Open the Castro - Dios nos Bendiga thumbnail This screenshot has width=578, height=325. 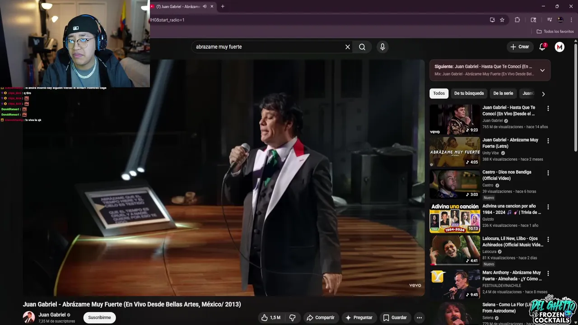[455, 184]
